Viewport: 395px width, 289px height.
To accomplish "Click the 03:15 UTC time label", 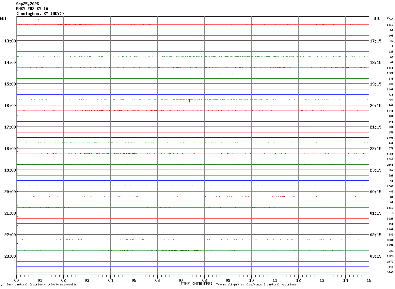I will [376, 256].
